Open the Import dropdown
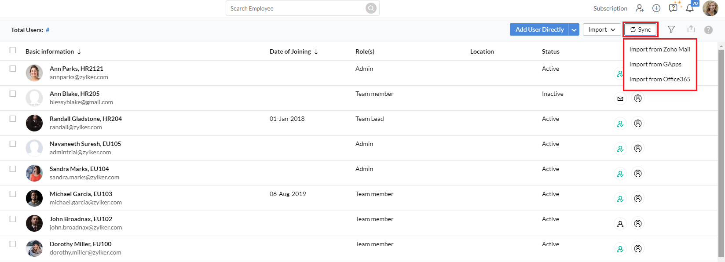Image resolution: width=725 pixels, height=262 pixels. tap(602, 29)
